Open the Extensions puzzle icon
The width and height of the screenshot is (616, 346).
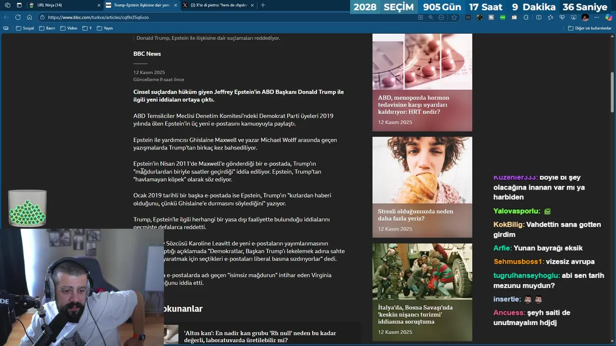(526, 17)
